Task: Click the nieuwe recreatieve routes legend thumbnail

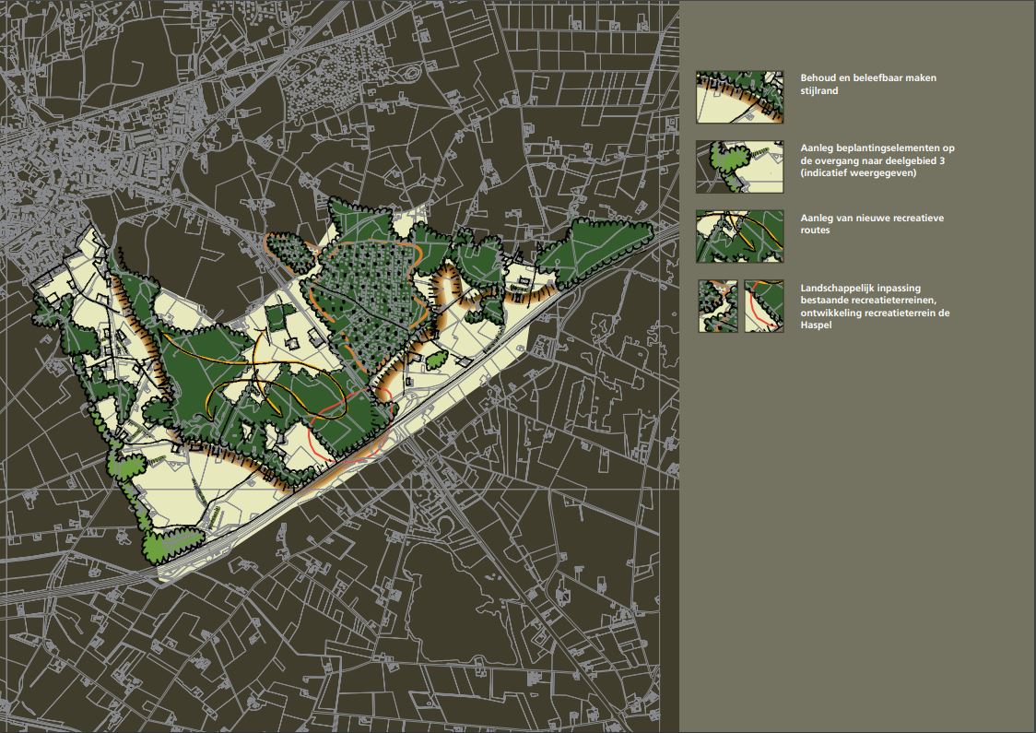Action: 739,237
